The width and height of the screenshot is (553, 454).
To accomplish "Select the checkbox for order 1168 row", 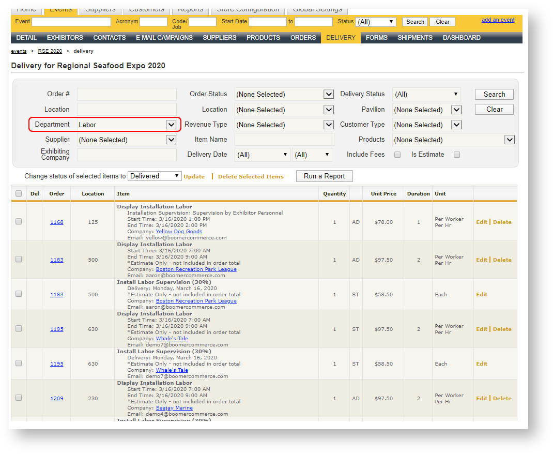I will point(19,221).
